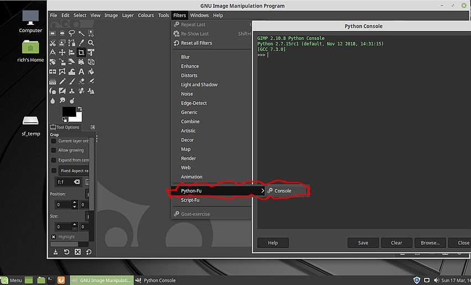Image resolution: width=471 pixels, height=285 pixels.
Task: Click Save in the Python Console
Action: coord(363,243)
